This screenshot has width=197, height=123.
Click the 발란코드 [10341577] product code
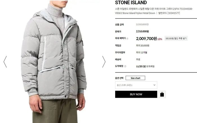tap(169, 13)
